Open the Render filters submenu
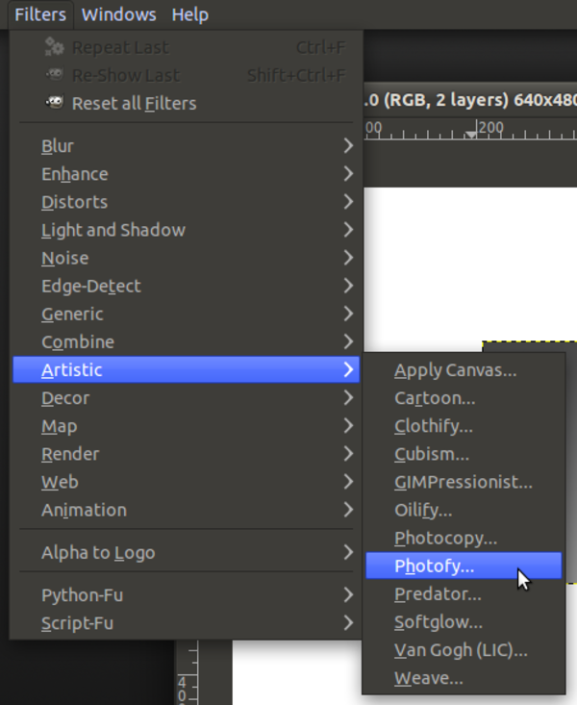 [186, 454]
